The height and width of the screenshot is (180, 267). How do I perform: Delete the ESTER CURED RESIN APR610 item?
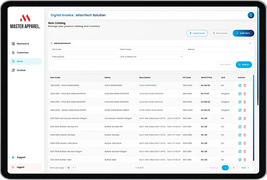pyautogui.click(x=245, y=110)
